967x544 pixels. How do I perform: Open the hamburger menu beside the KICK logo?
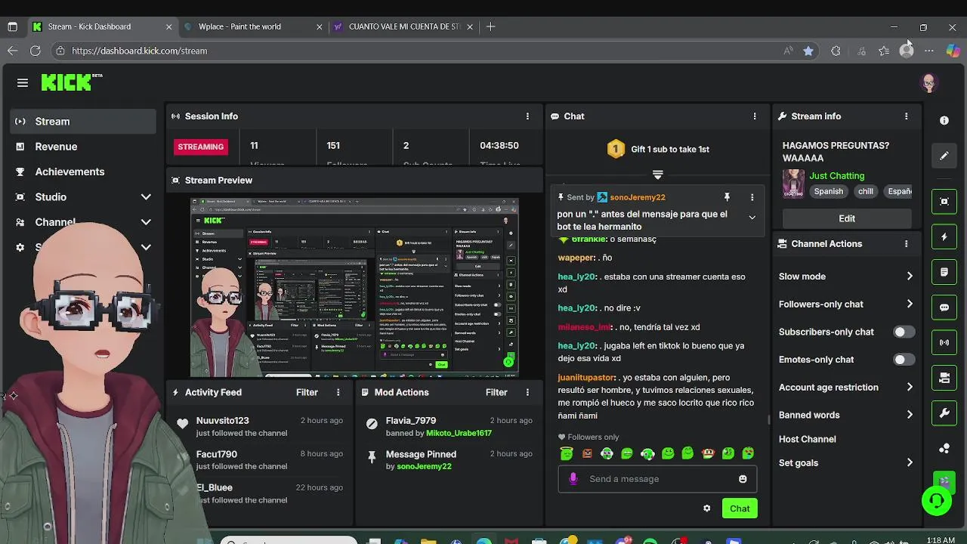23,83
